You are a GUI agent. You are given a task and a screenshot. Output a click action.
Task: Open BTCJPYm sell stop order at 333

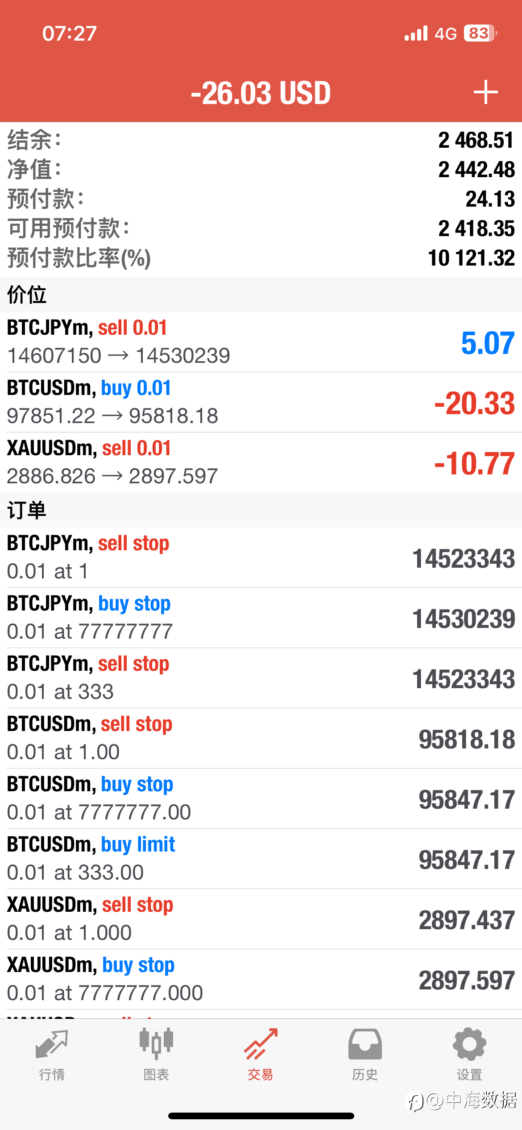point(261,678)
